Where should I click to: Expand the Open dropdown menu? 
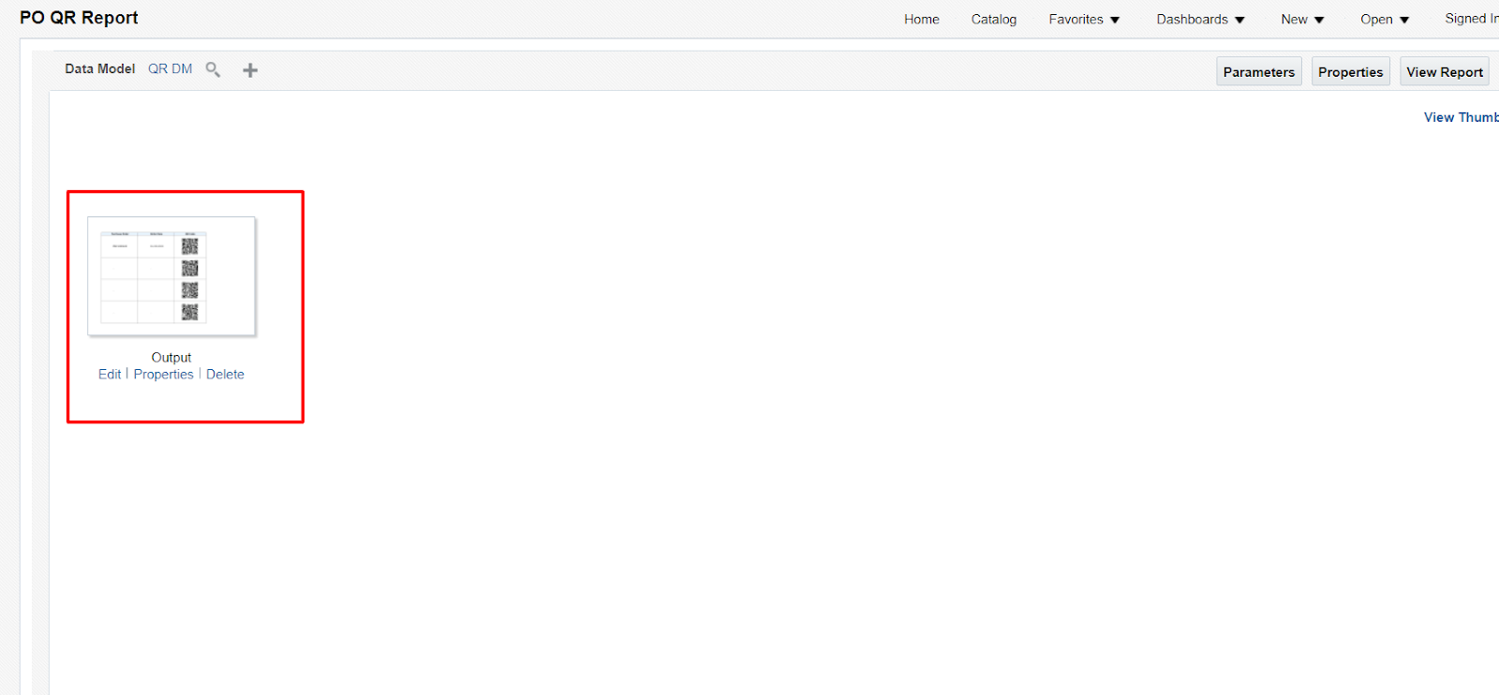pos(1385,19)
